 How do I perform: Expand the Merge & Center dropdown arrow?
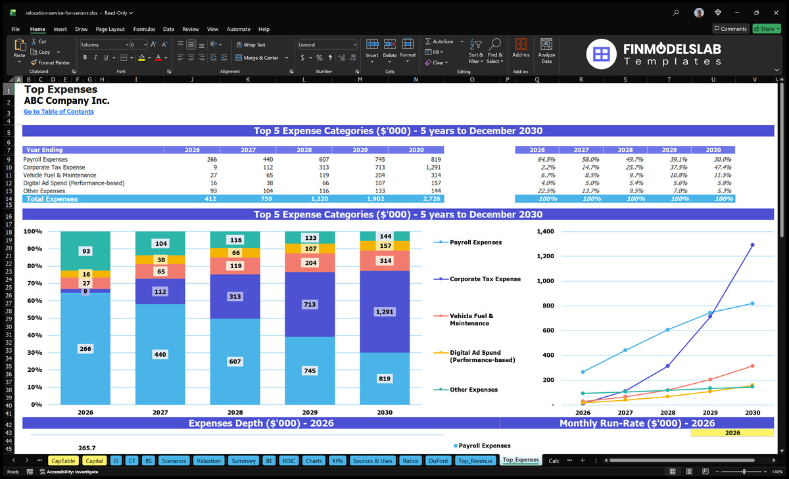point(287,58)
